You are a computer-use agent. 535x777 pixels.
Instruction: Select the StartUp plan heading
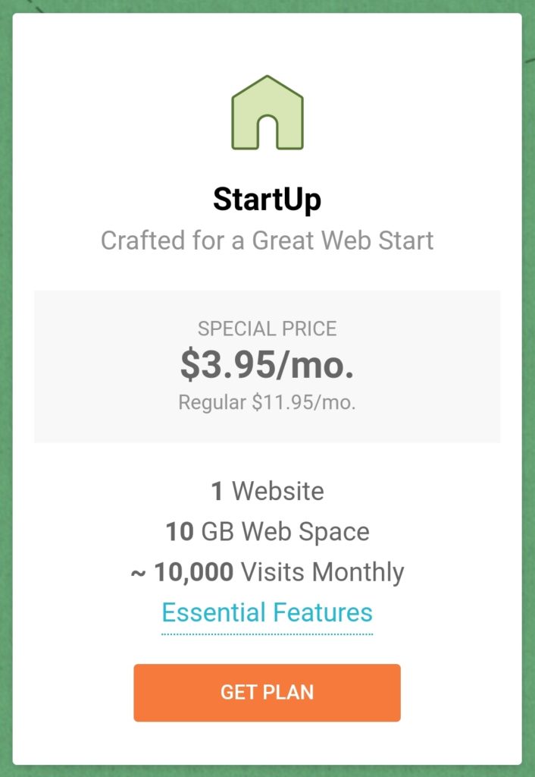point(267,200)
